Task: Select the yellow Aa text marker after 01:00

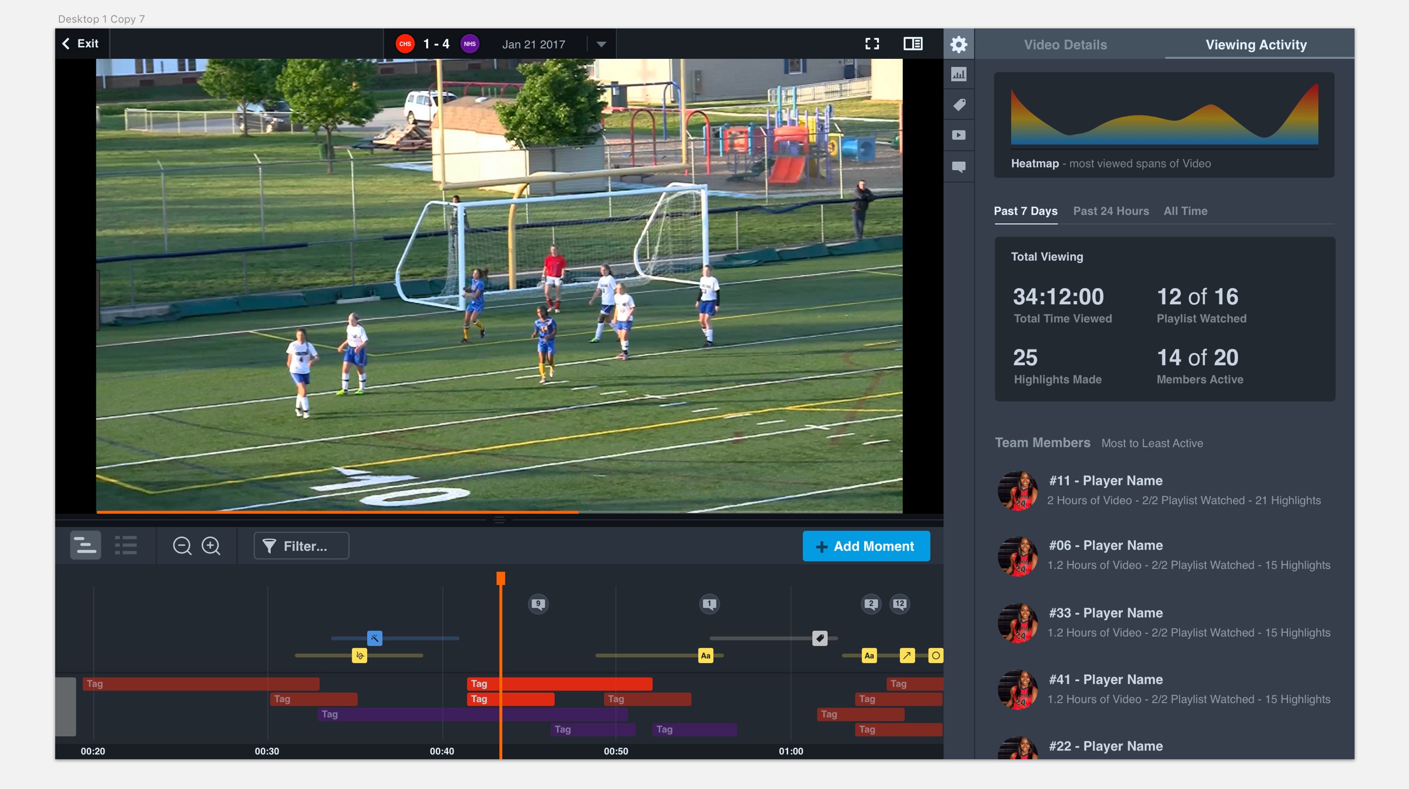Action: pos(869,655)
